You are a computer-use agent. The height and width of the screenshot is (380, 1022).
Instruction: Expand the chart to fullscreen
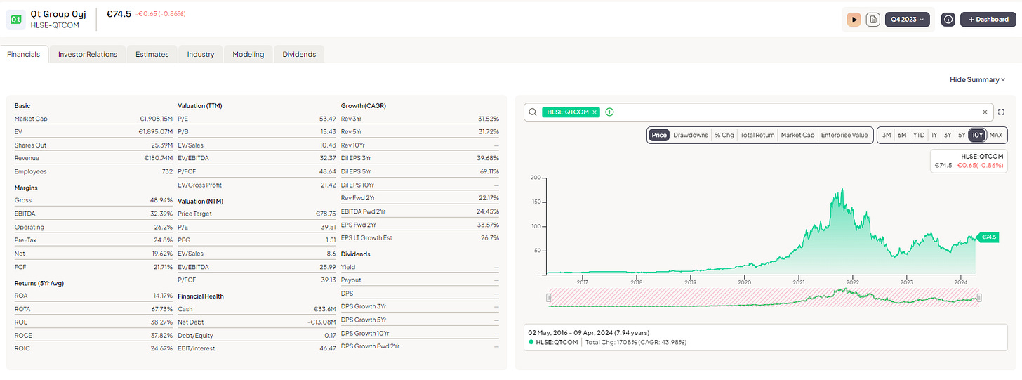1002,112
